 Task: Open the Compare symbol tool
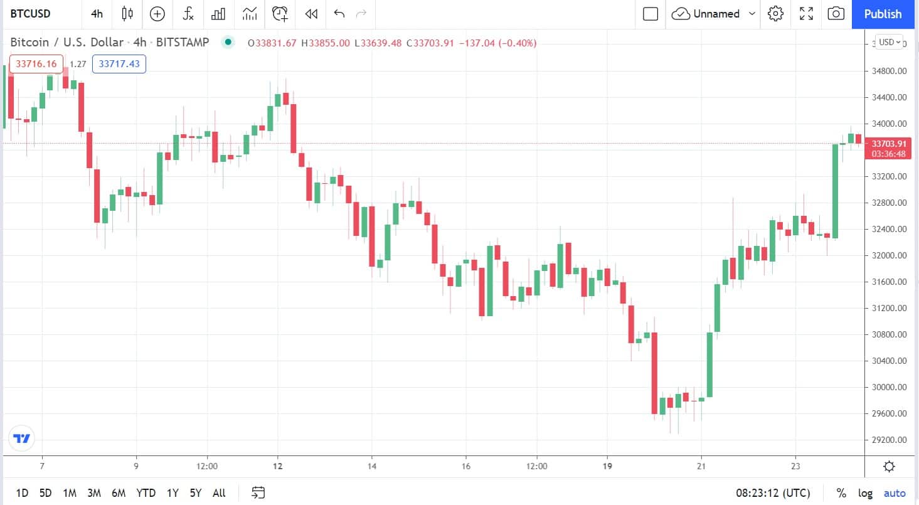click(157, 14)
